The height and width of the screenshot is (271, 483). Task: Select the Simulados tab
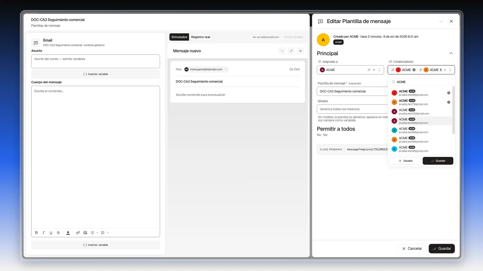pos(179,37)
